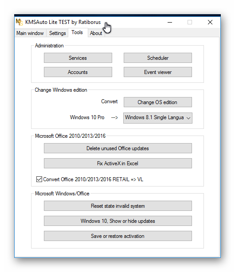Click the window title KMSAuto Lite TEST
This screenshot has width=235, height=272.
63,22
